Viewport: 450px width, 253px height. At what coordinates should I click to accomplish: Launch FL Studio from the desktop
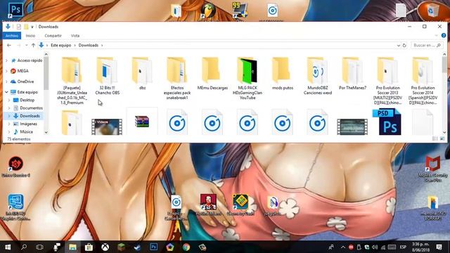(x=208, y=11)
